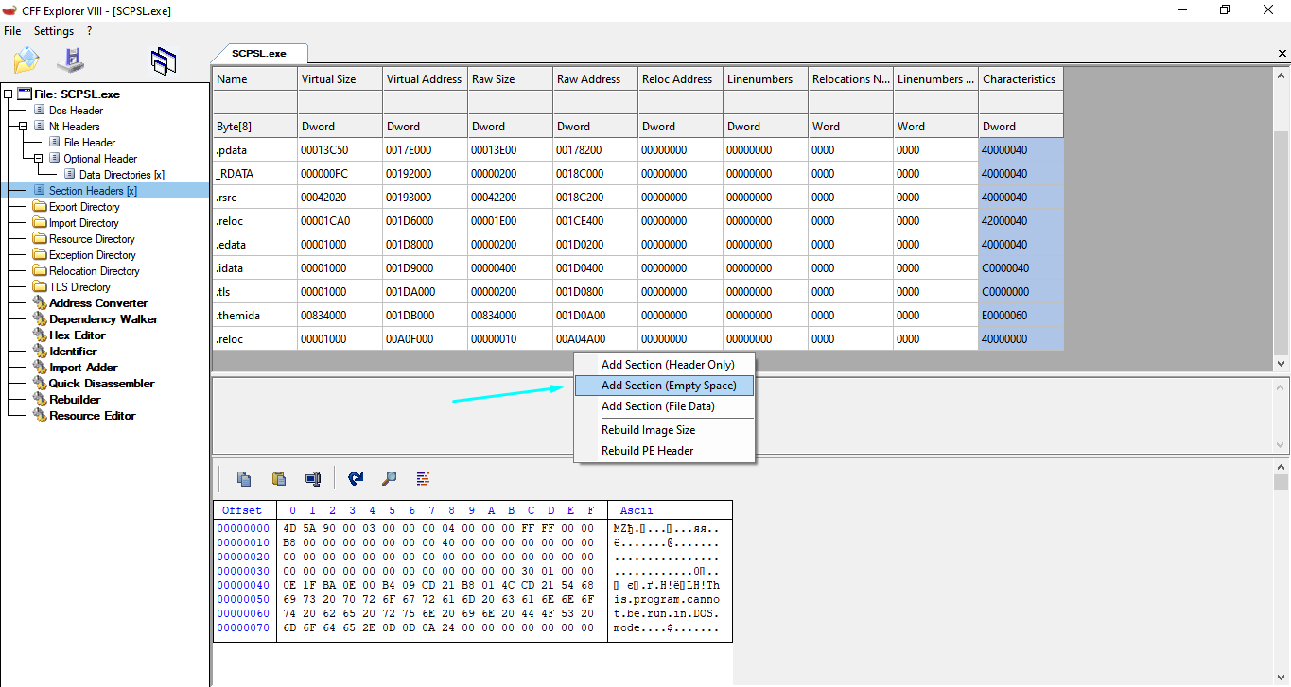Collapse the Optional Header tree node

39,159
